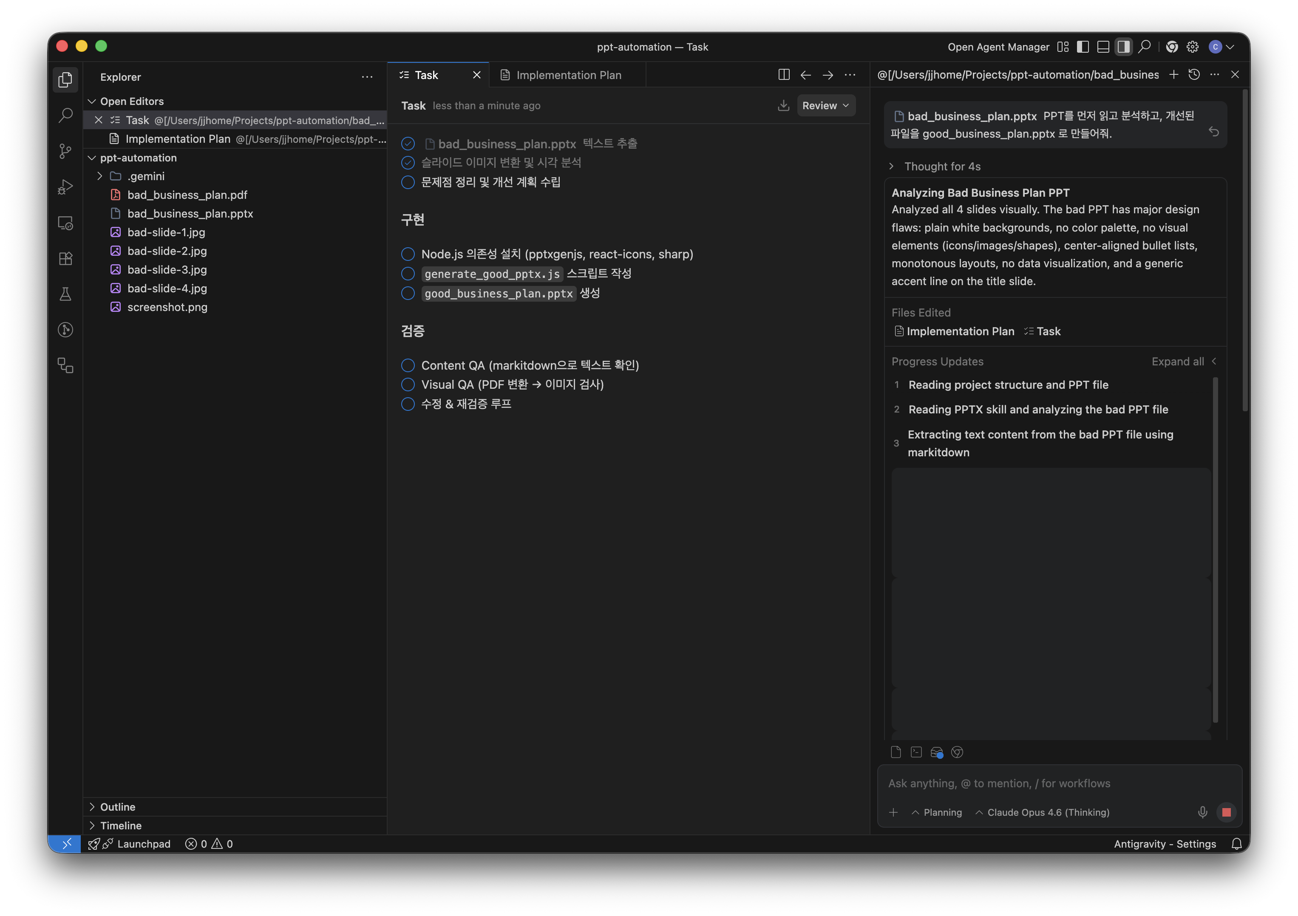Screen dimensions: 1298x916
Task: Open Run and Debug view
Action: click(65, 187)
